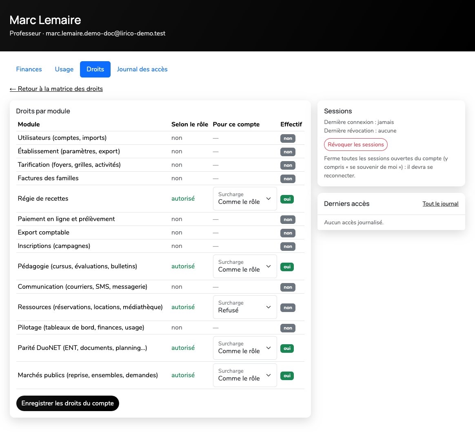Click the 'Selon le rôle' column header
Screen dimensions: 475x447
click(190, 124)
